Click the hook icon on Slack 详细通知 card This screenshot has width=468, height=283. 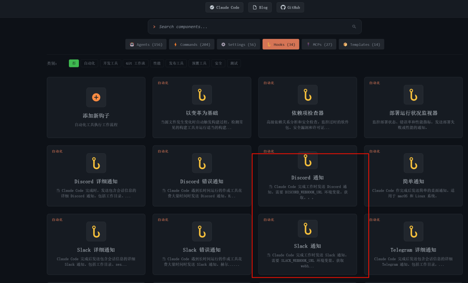tap(96, 232)
